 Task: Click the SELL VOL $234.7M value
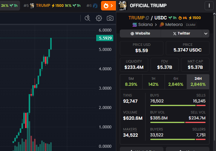[197, 118]
